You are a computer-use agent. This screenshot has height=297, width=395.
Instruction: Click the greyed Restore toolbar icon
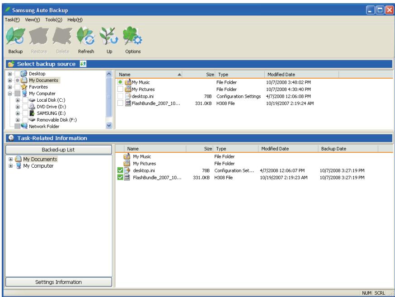tap(39, 36)
